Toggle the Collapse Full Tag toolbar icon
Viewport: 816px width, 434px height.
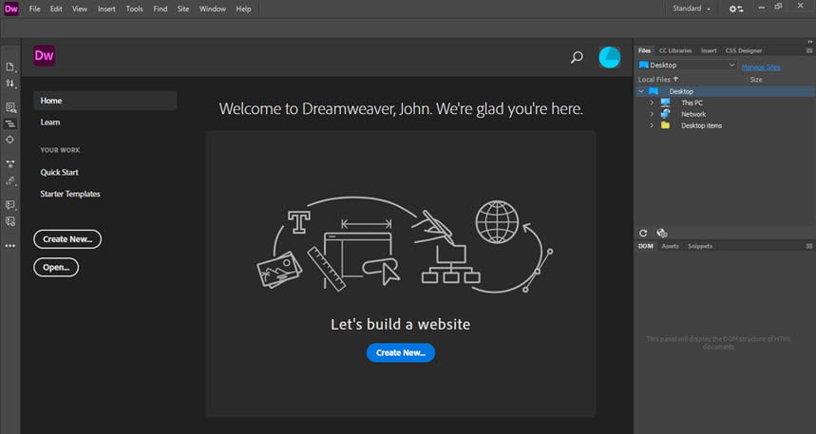click(9, 123)
